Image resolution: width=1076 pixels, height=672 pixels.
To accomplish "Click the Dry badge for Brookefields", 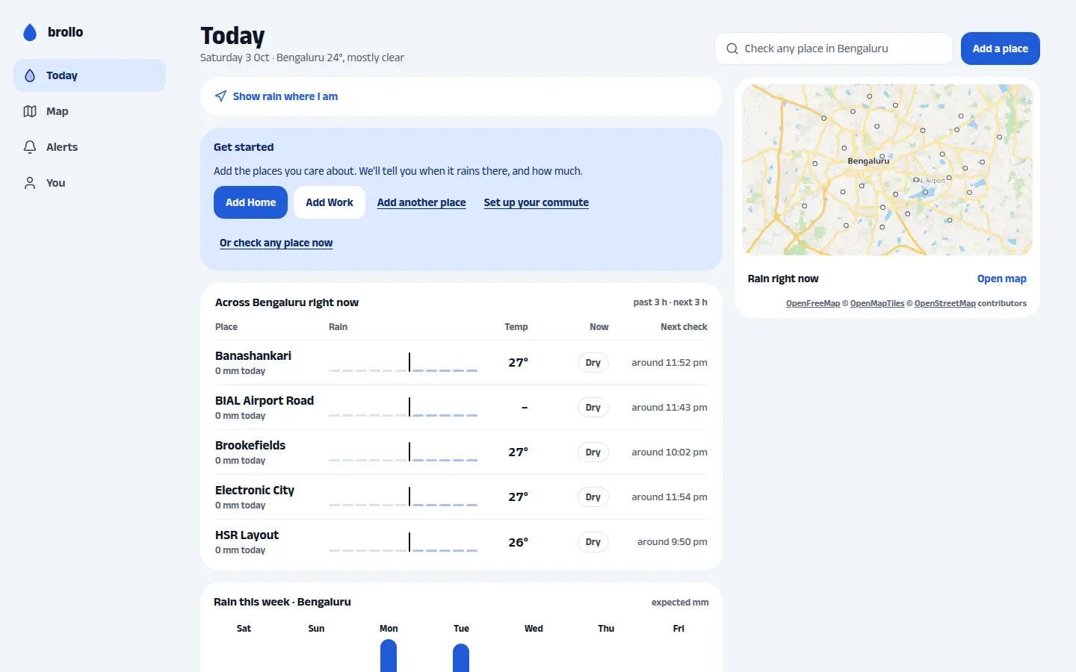I will click(593, 452).
